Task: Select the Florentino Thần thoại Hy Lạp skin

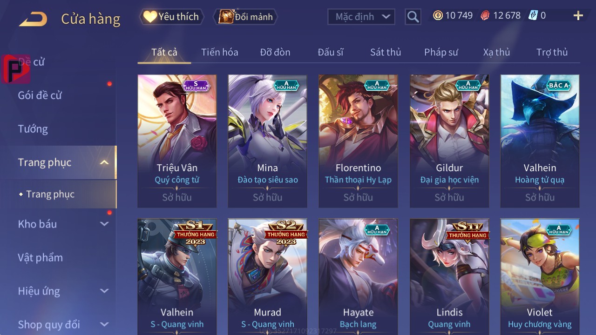Action: pos(358,141)
